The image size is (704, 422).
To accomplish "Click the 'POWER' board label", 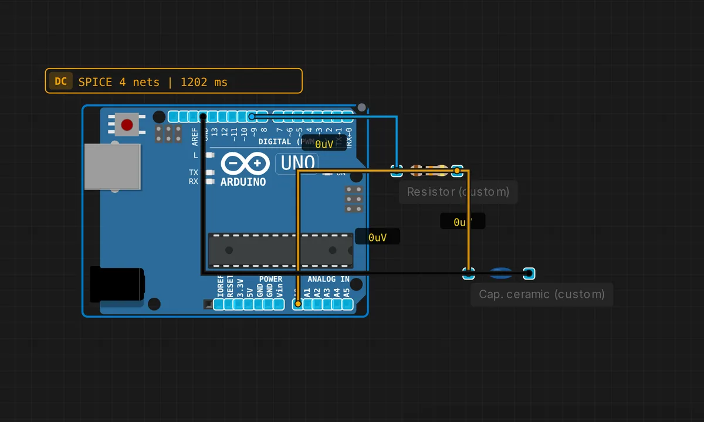I will (270, 279).
